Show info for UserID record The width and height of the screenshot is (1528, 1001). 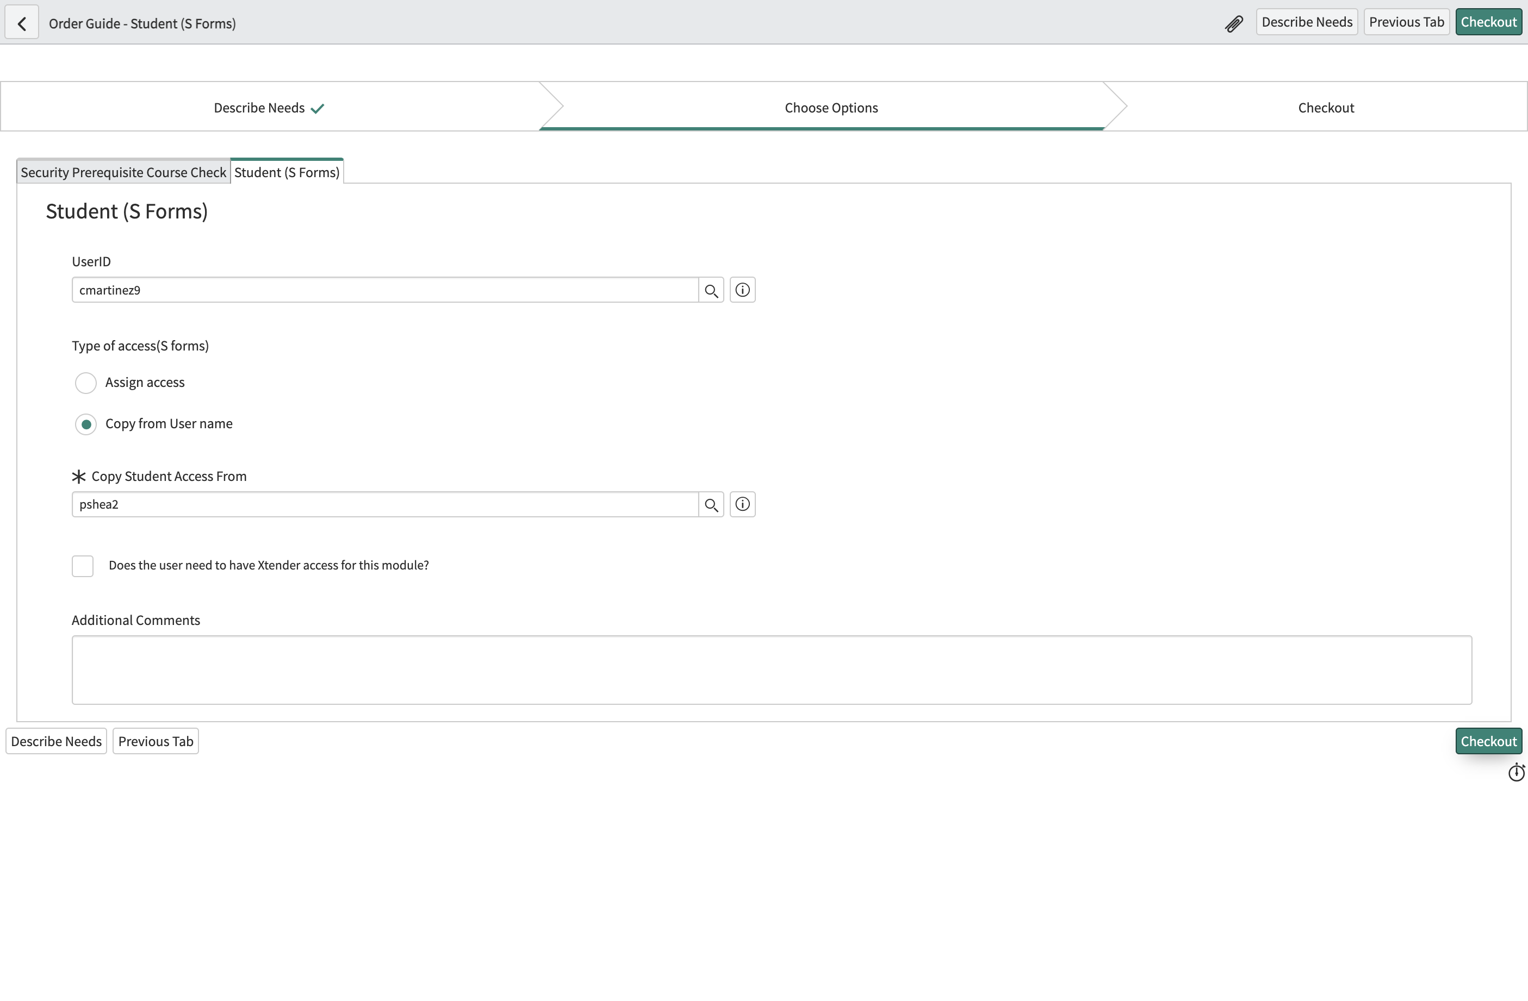point(742,290)
